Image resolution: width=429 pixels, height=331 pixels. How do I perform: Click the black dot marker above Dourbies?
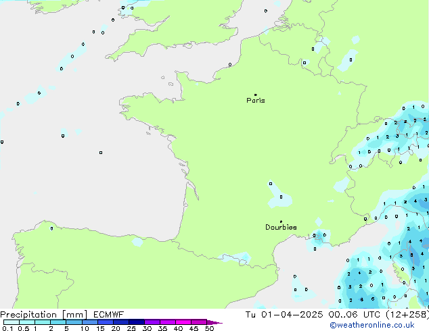click(x=281, y=222)
